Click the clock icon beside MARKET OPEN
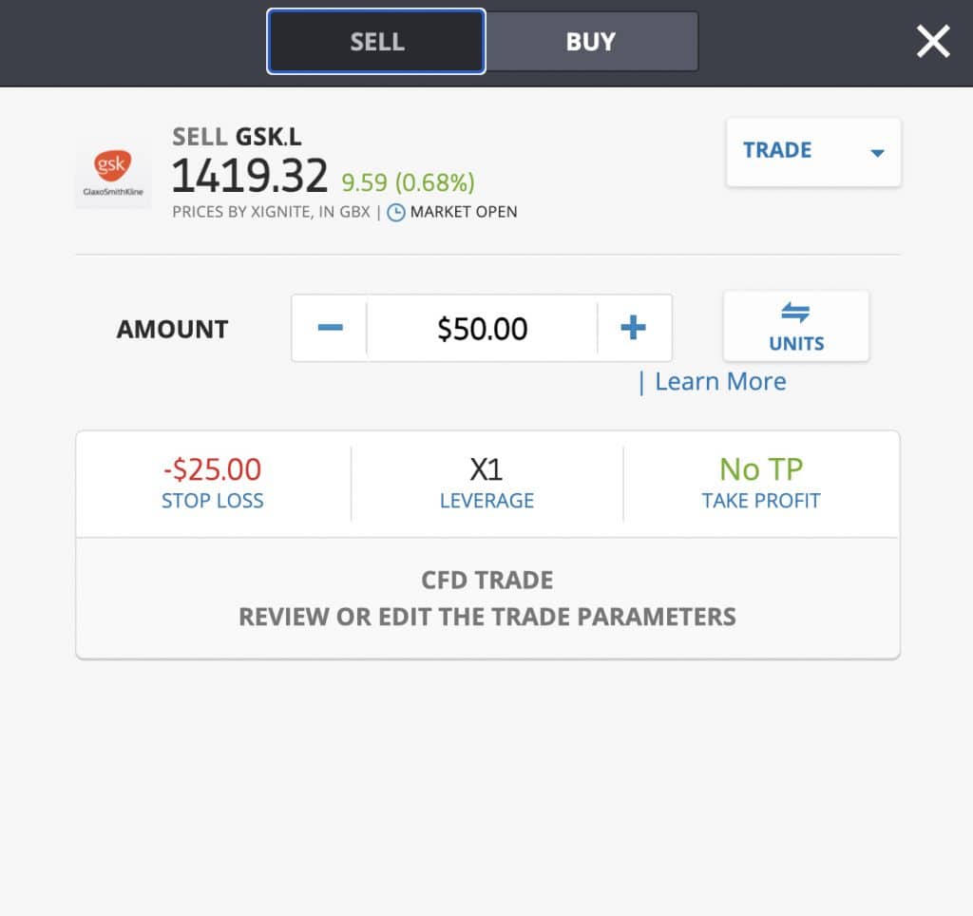Image resolution: width=973 pixels, height=916 pixels. (x=395, y=212)
